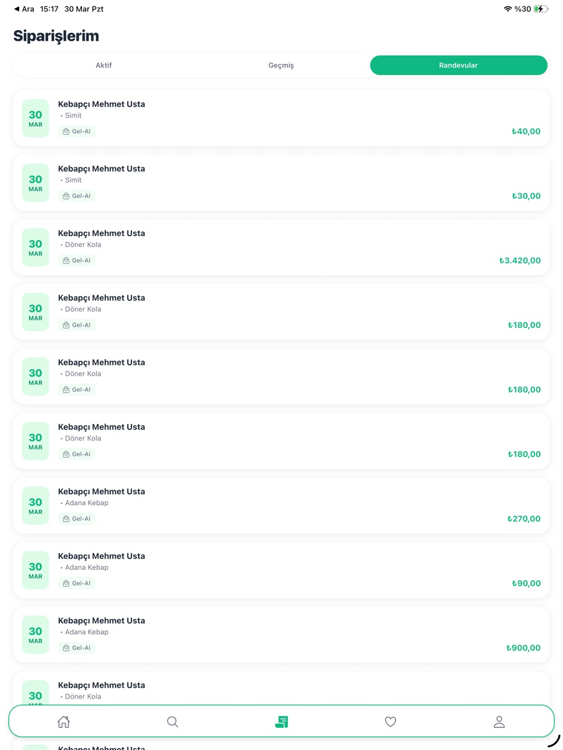
Task: Switch to the Aktif tab
Action: [104, 65]
